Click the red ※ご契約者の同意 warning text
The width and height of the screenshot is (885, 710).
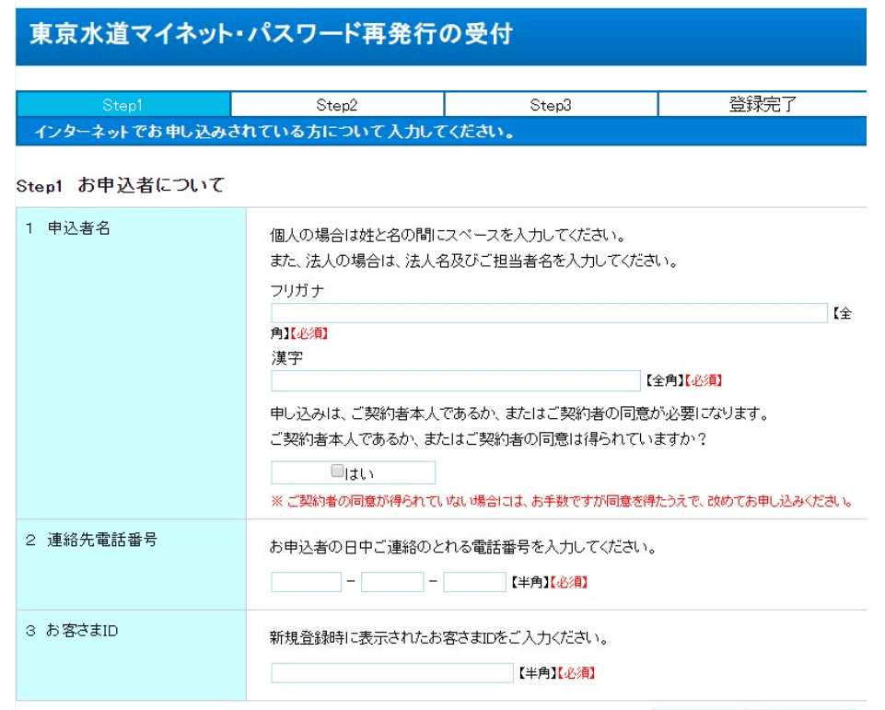pyautogui.click(x=562, y=501)
